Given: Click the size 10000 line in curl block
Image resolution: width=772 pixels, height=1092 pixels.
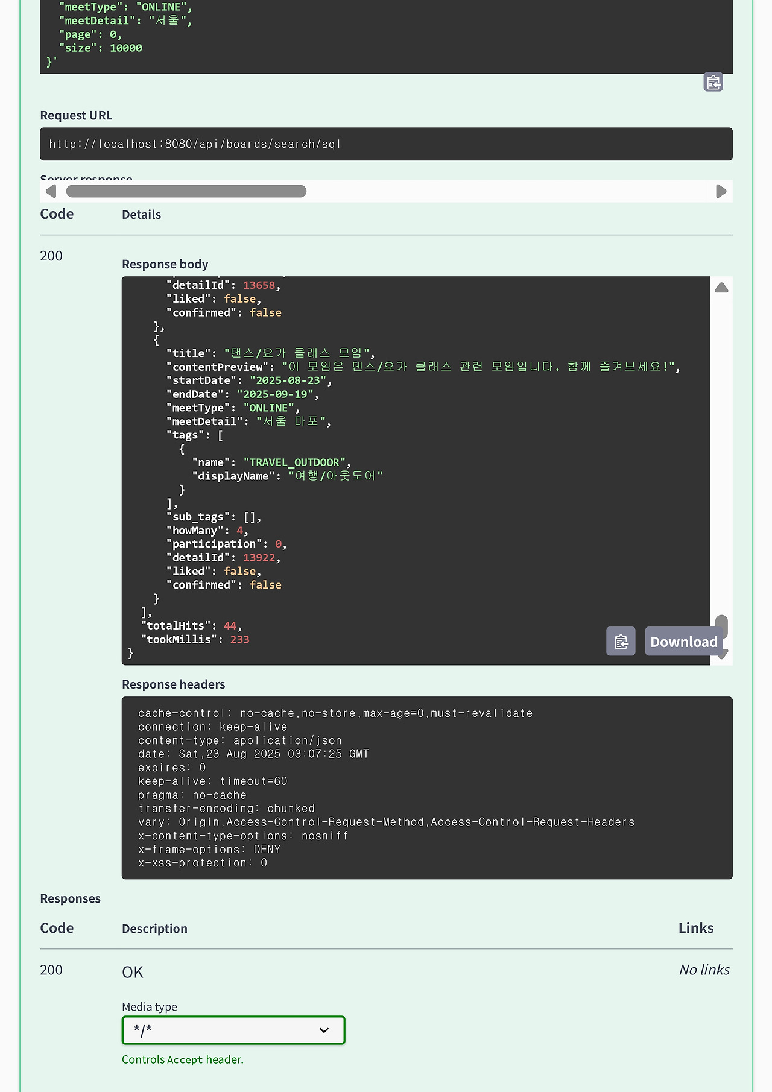Looking at the screenshot, I should pos(100,48).
